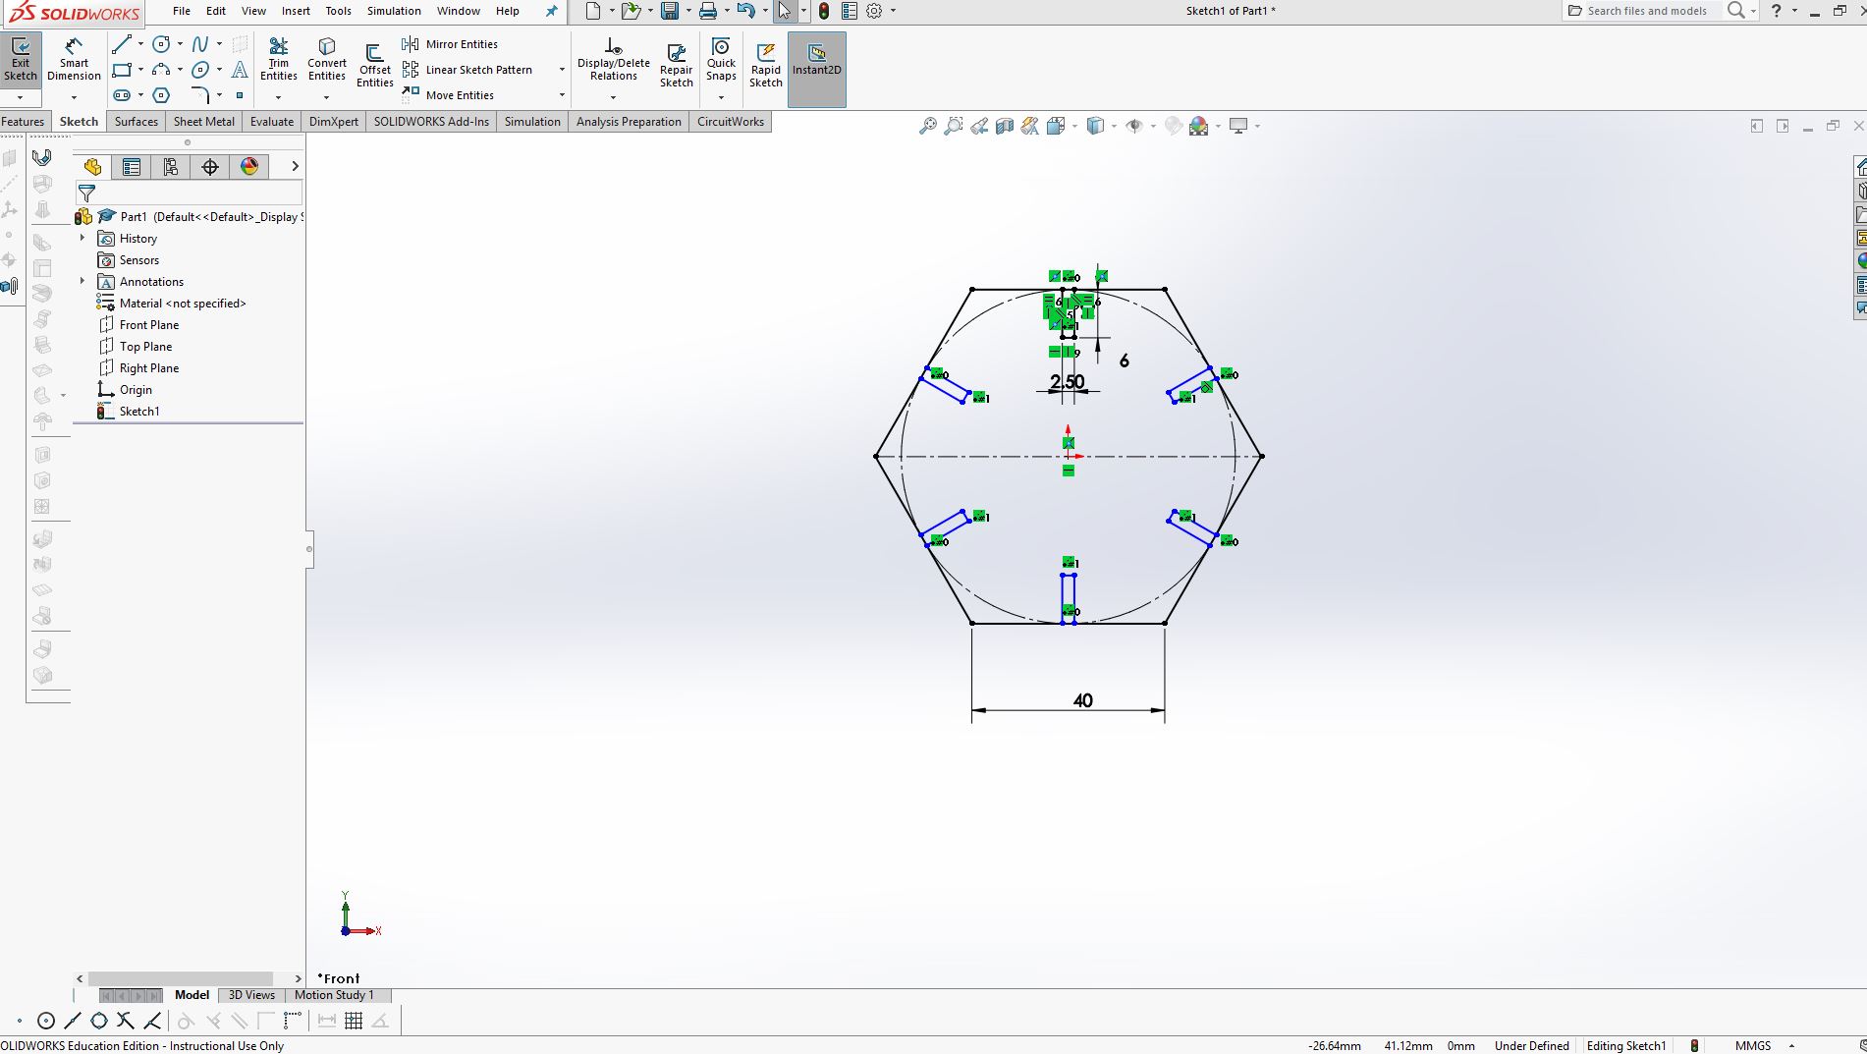Select the sketch Text tool
This screenshot has width=1867, height=1054.
[x=240, y=70]
